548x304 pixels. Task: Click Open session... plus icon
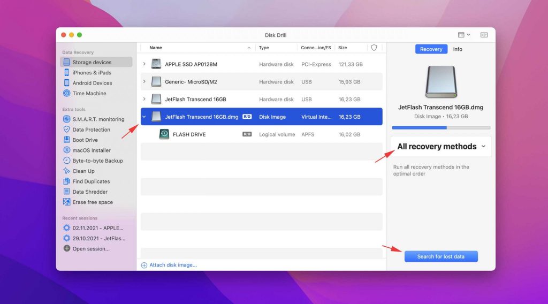[67, 248]
